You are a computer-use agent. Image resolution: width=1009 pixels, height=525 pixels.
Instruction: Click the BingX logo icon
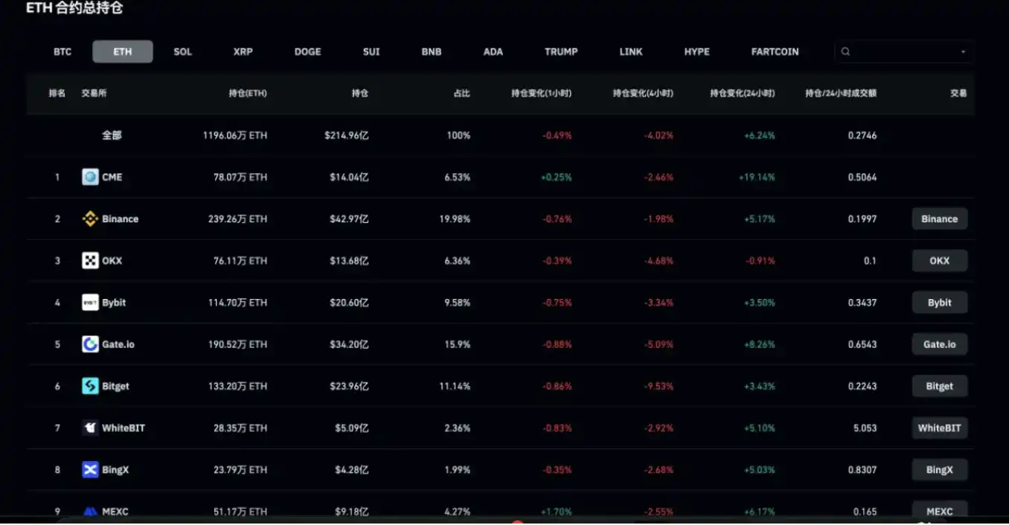point(90,469)
